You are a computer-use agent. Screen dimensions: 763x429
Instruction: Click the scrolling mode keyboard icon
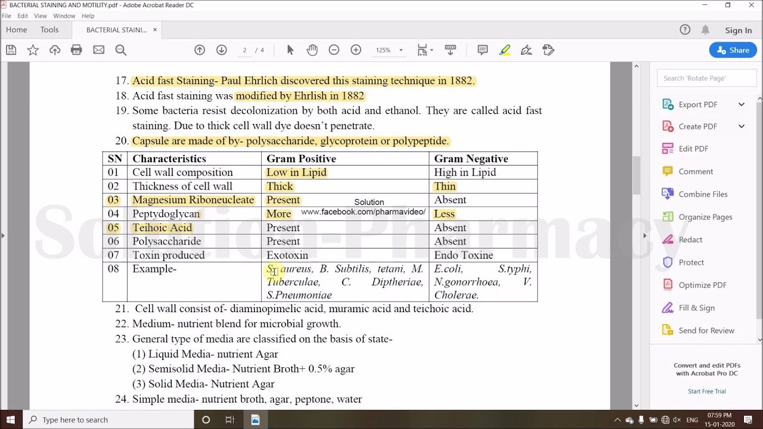[x=450, y=50]
